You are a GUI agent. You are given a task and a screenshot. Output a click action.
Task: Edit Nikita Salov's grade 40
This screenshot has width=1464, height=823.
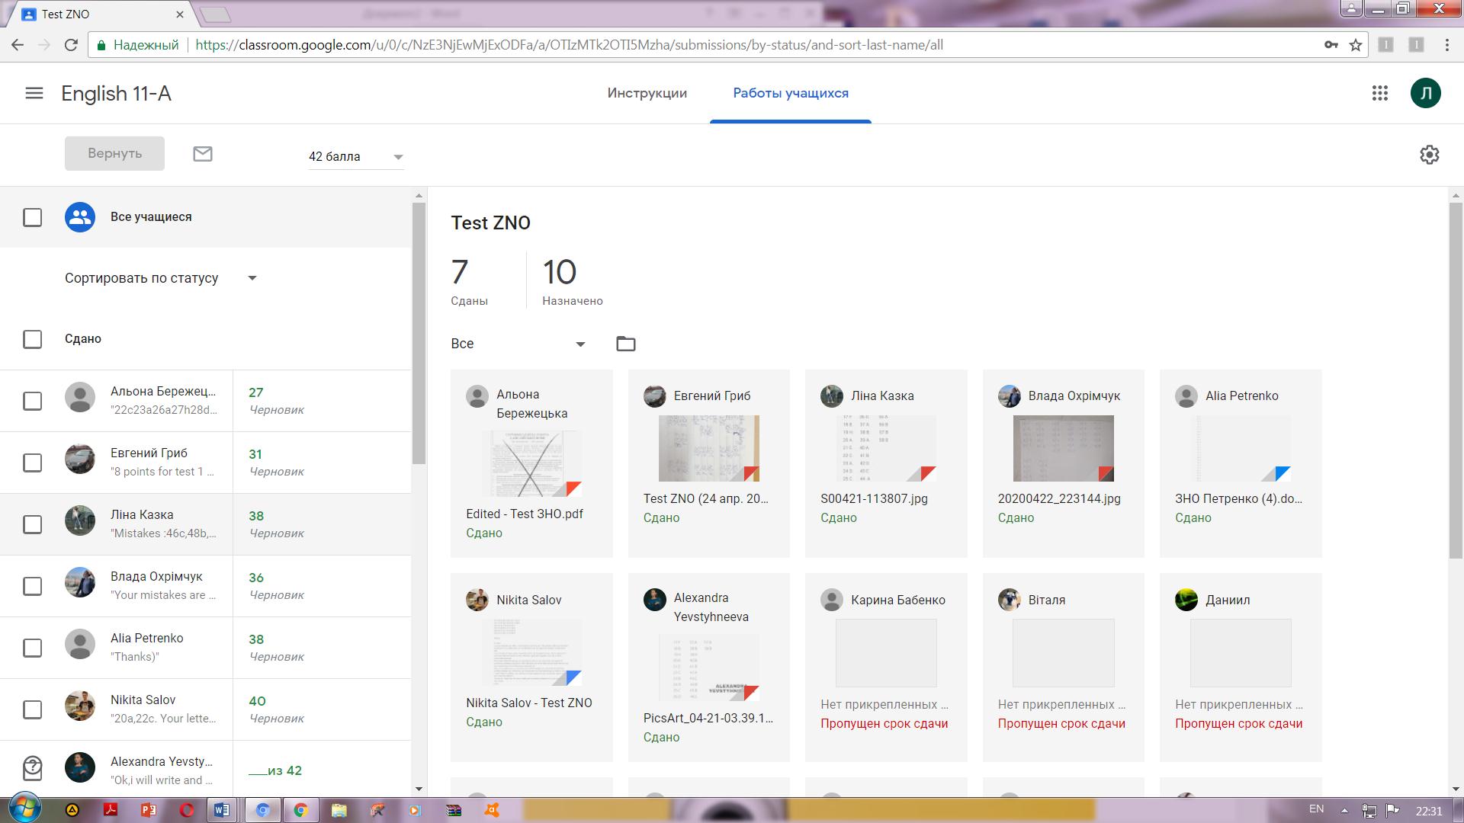[257, 701]
